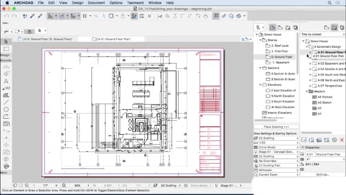346x195 pixels.
Task: Click the New Layout icon in organizer
Action: point(304,140)
